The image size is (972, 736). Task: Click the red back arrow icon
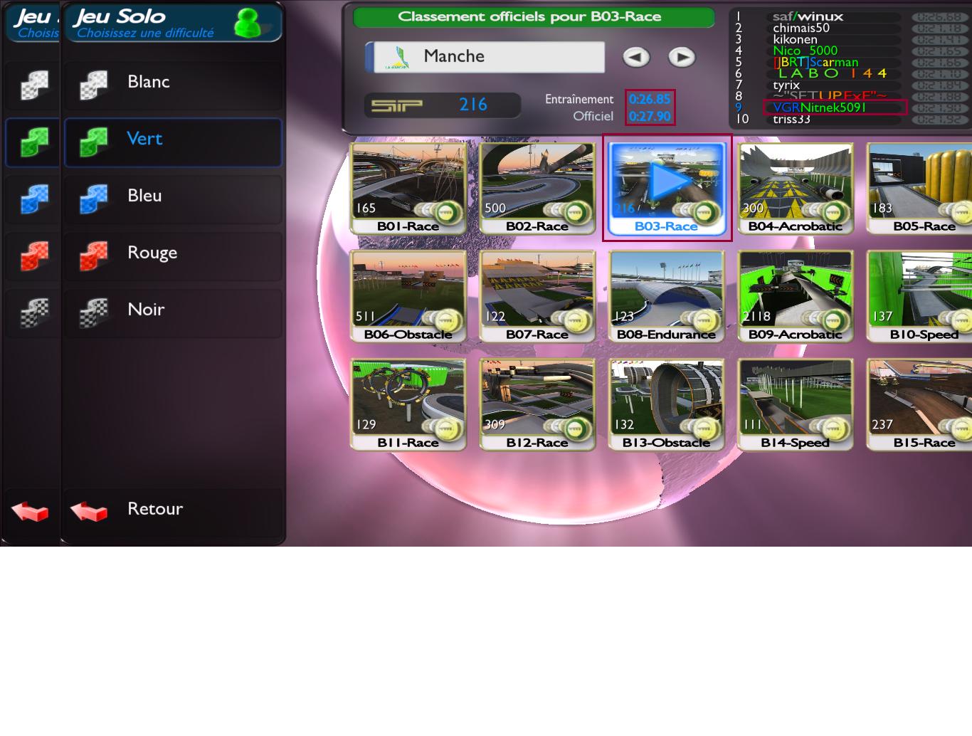pyautogui.click(x=89, y=510)
